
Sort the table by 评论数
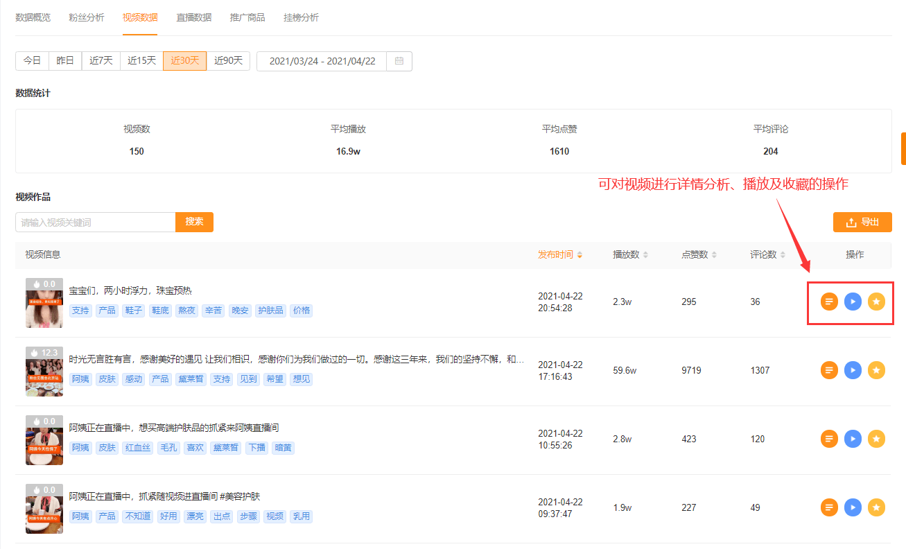click(767, 255)
